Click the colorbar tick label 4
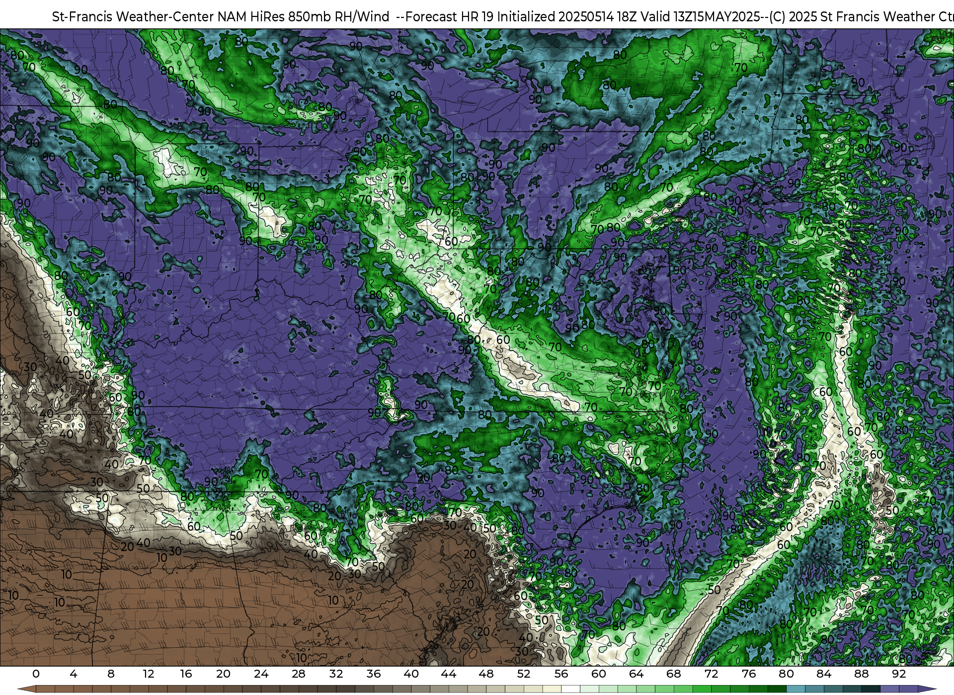The image size is (954, 695). pyautogui.click(x=74, y=674)
